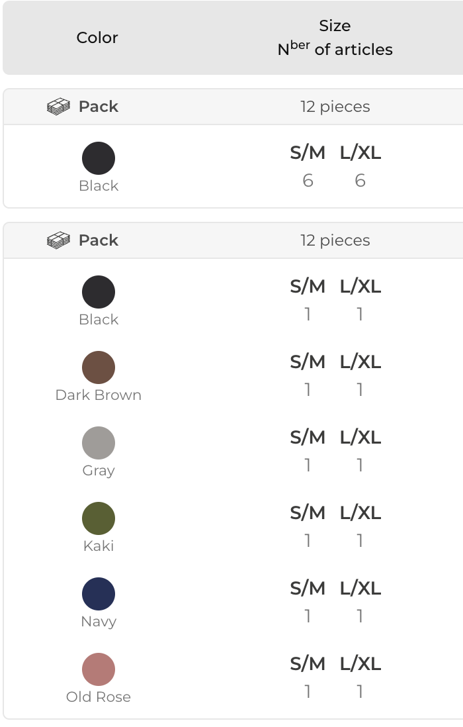Click the Old Rose color label
This screenshot has width=463, height=727.
(99, 697)
